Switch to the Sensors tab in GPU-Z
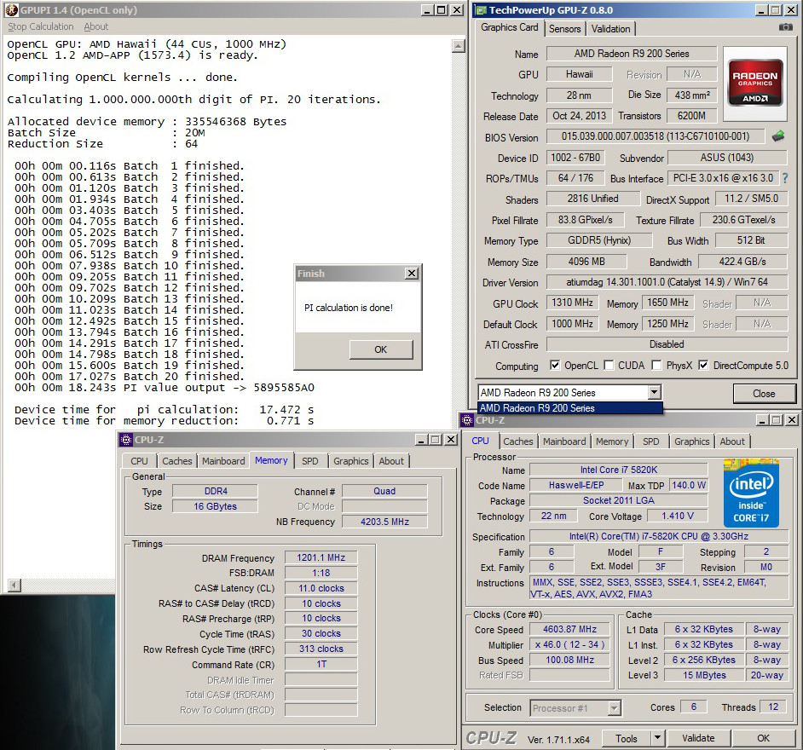The height and width of the screenshot is (750, 803). 564,29
